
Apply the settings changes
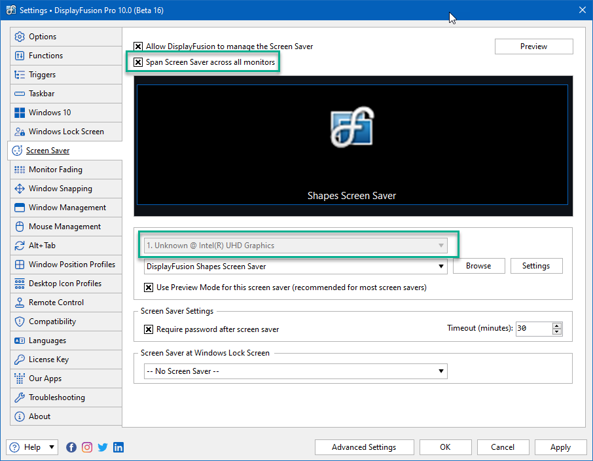point(560,447)
